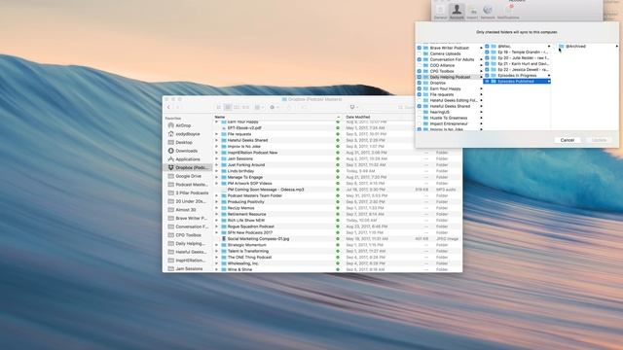Select PM Coming Soon Message mp3 file
This screenshot has width=623, height=350.
266,190
